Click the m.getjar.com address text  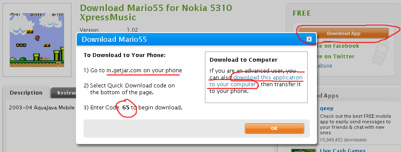click(124, 71)
